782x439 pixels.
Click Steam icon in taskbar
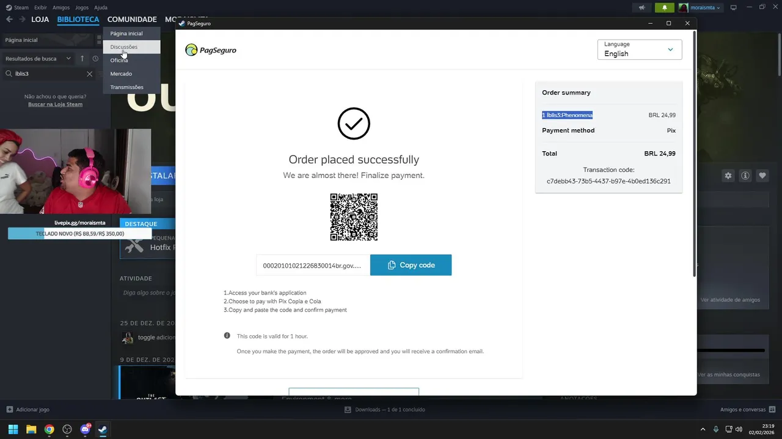pyautogui.click(x=103, y=429)
